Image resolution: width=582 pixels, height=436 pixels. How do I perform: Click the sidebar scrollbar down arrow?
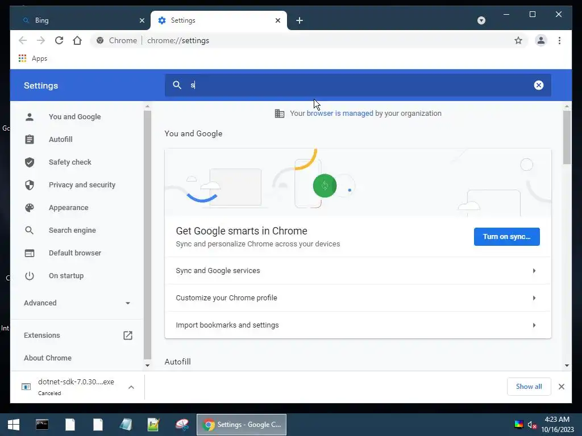coord(147,365)
